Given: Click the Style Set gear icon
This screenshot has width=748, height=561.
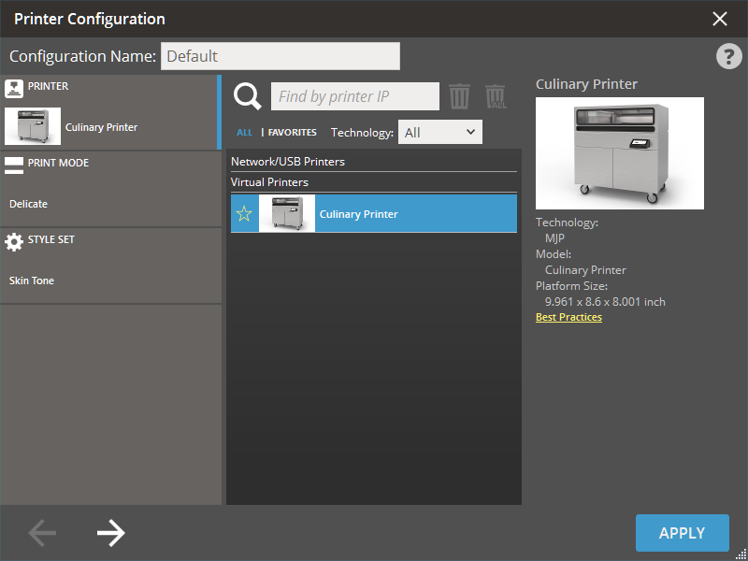Looking at the screenshot, I should 14,241.
